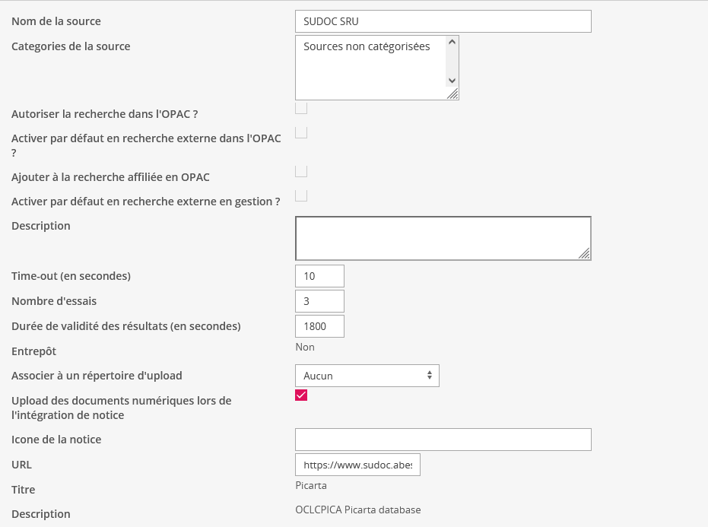Click the results validity duration field

click(319, 326)
